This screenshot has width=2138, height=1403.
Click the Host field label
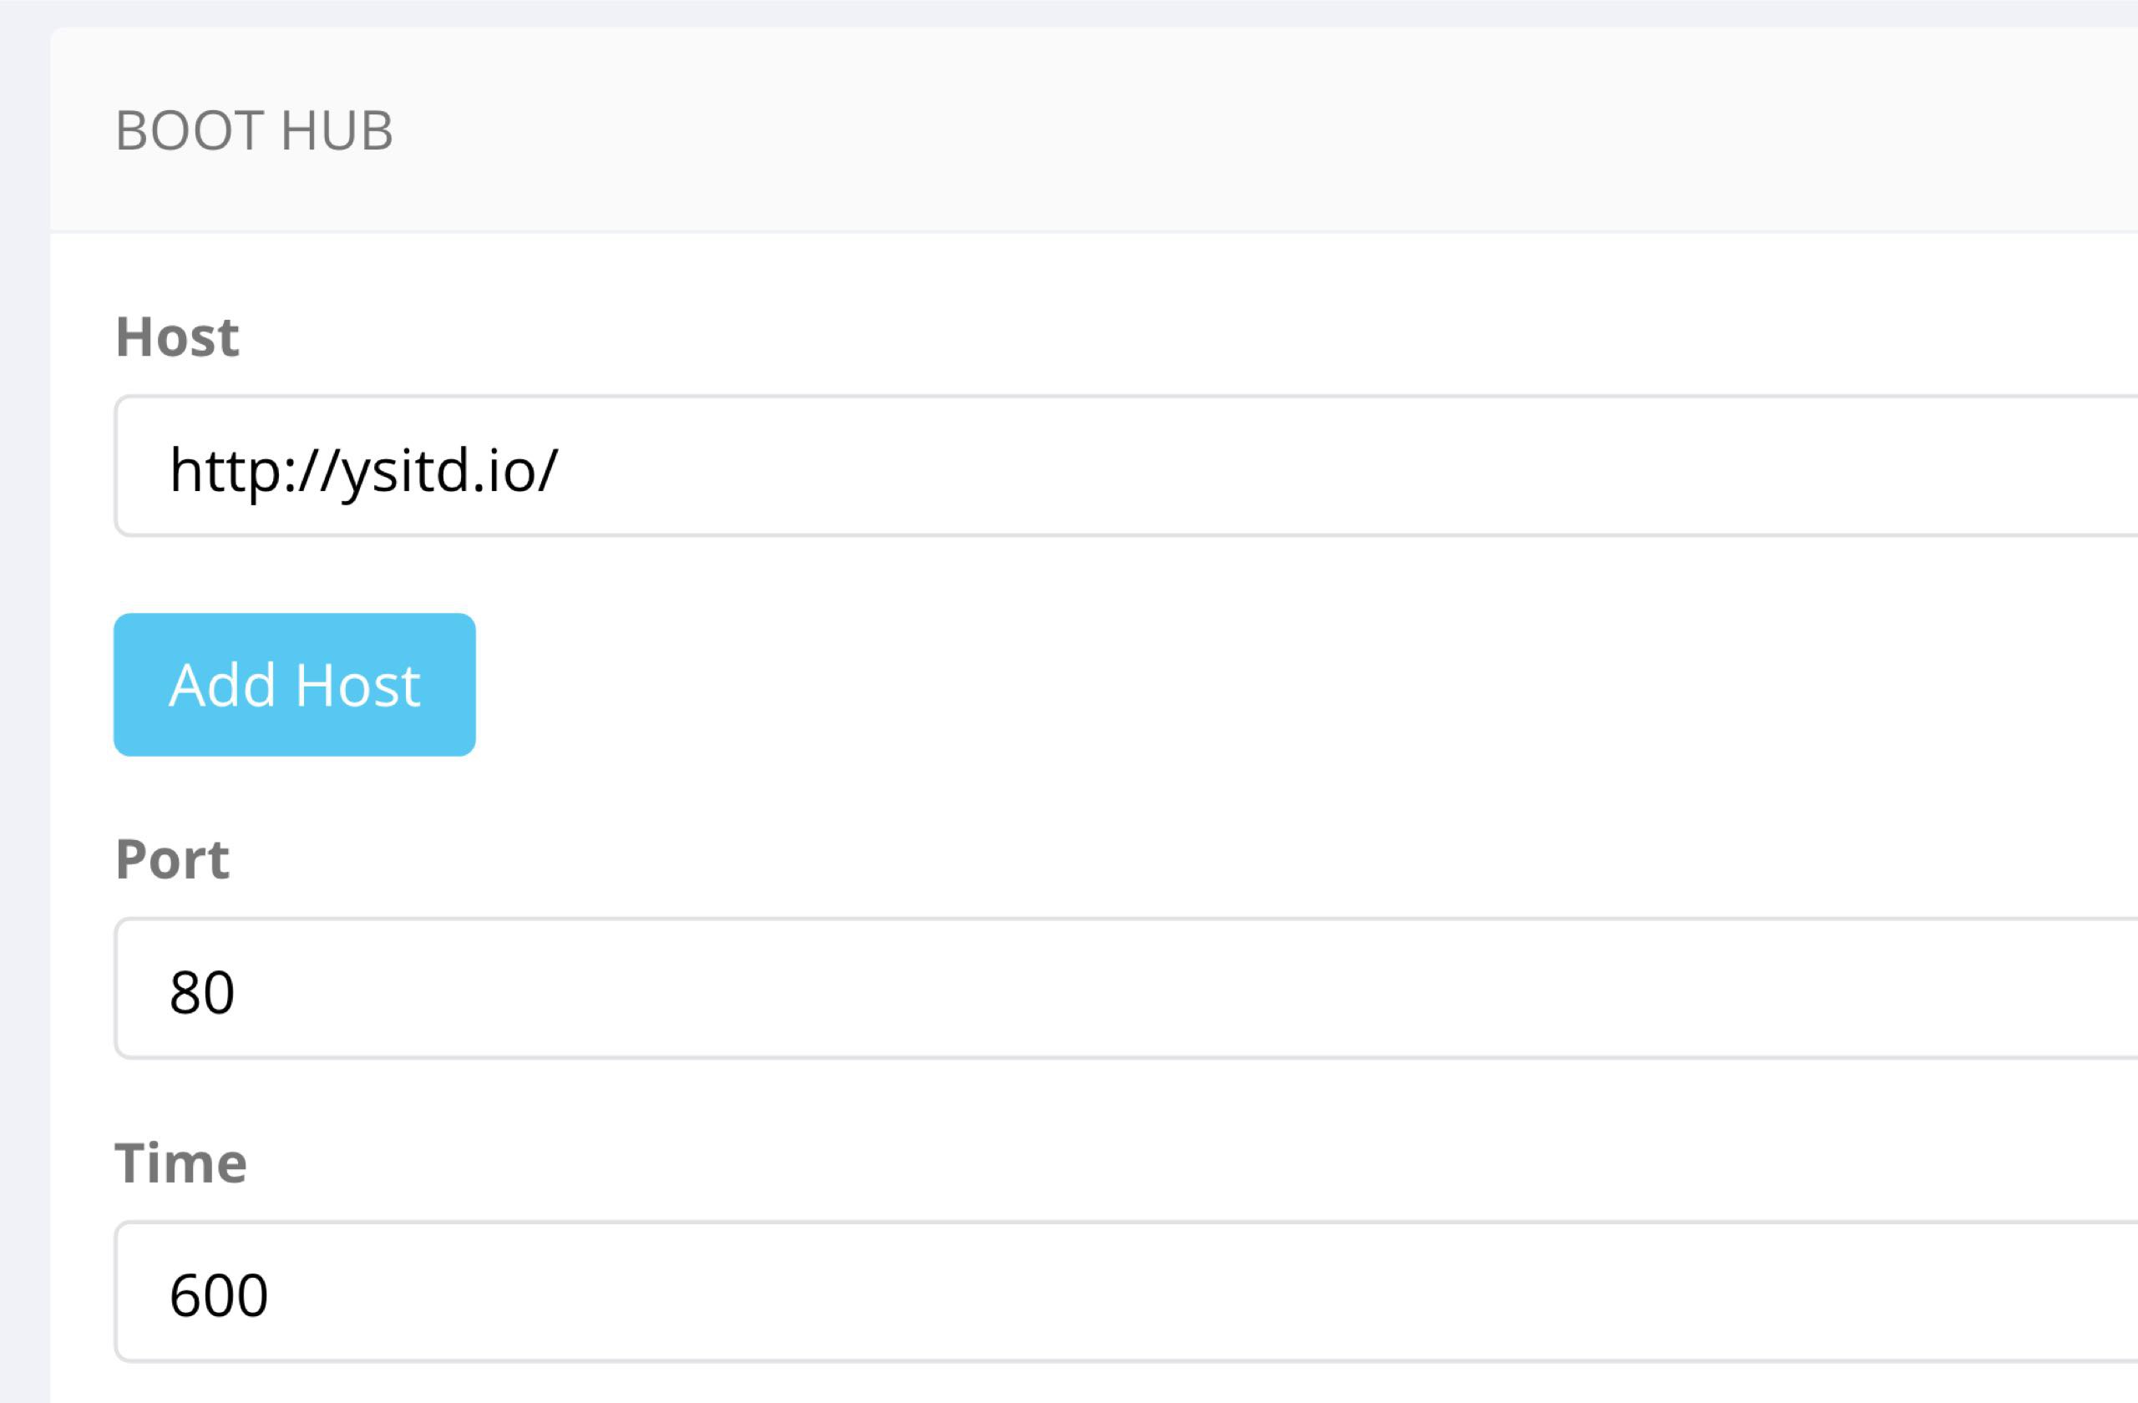(x=177, y=337)
